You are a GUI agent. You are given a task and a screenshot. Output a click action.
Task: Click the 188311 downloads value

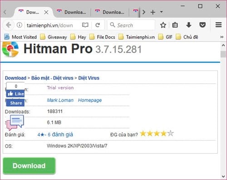(55, 111)
